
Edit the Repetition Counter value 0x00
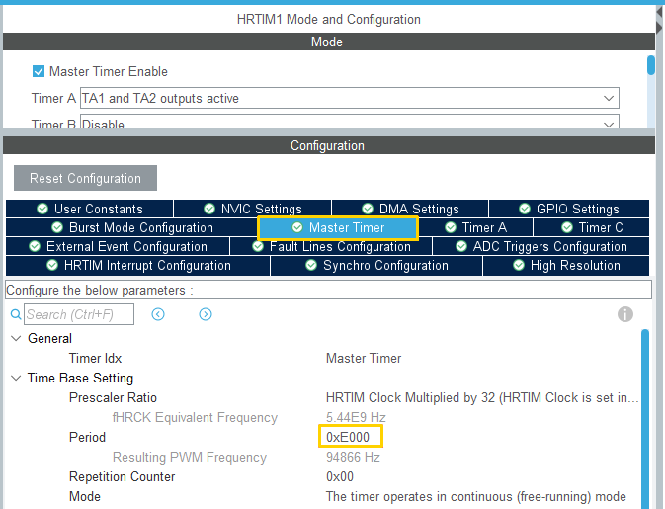(340, 476)
